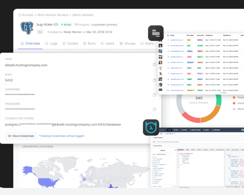Open the DATA tab in Hasura console
Viewport: 244px width, 195px height.
(x=176, y=130)
